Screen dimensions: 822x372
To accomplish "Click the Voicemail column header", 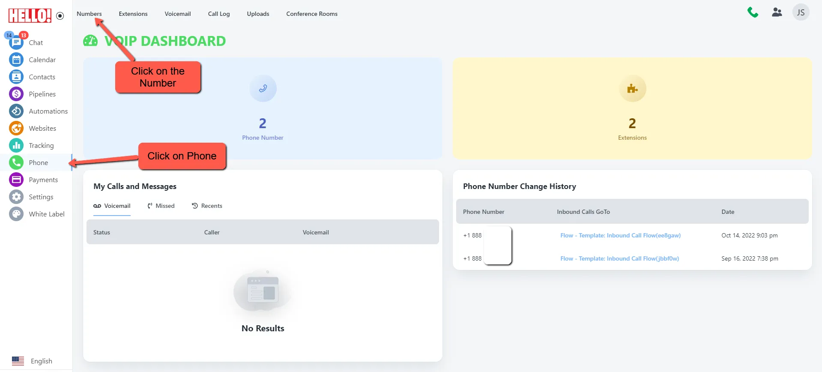I will pos(316,232).
